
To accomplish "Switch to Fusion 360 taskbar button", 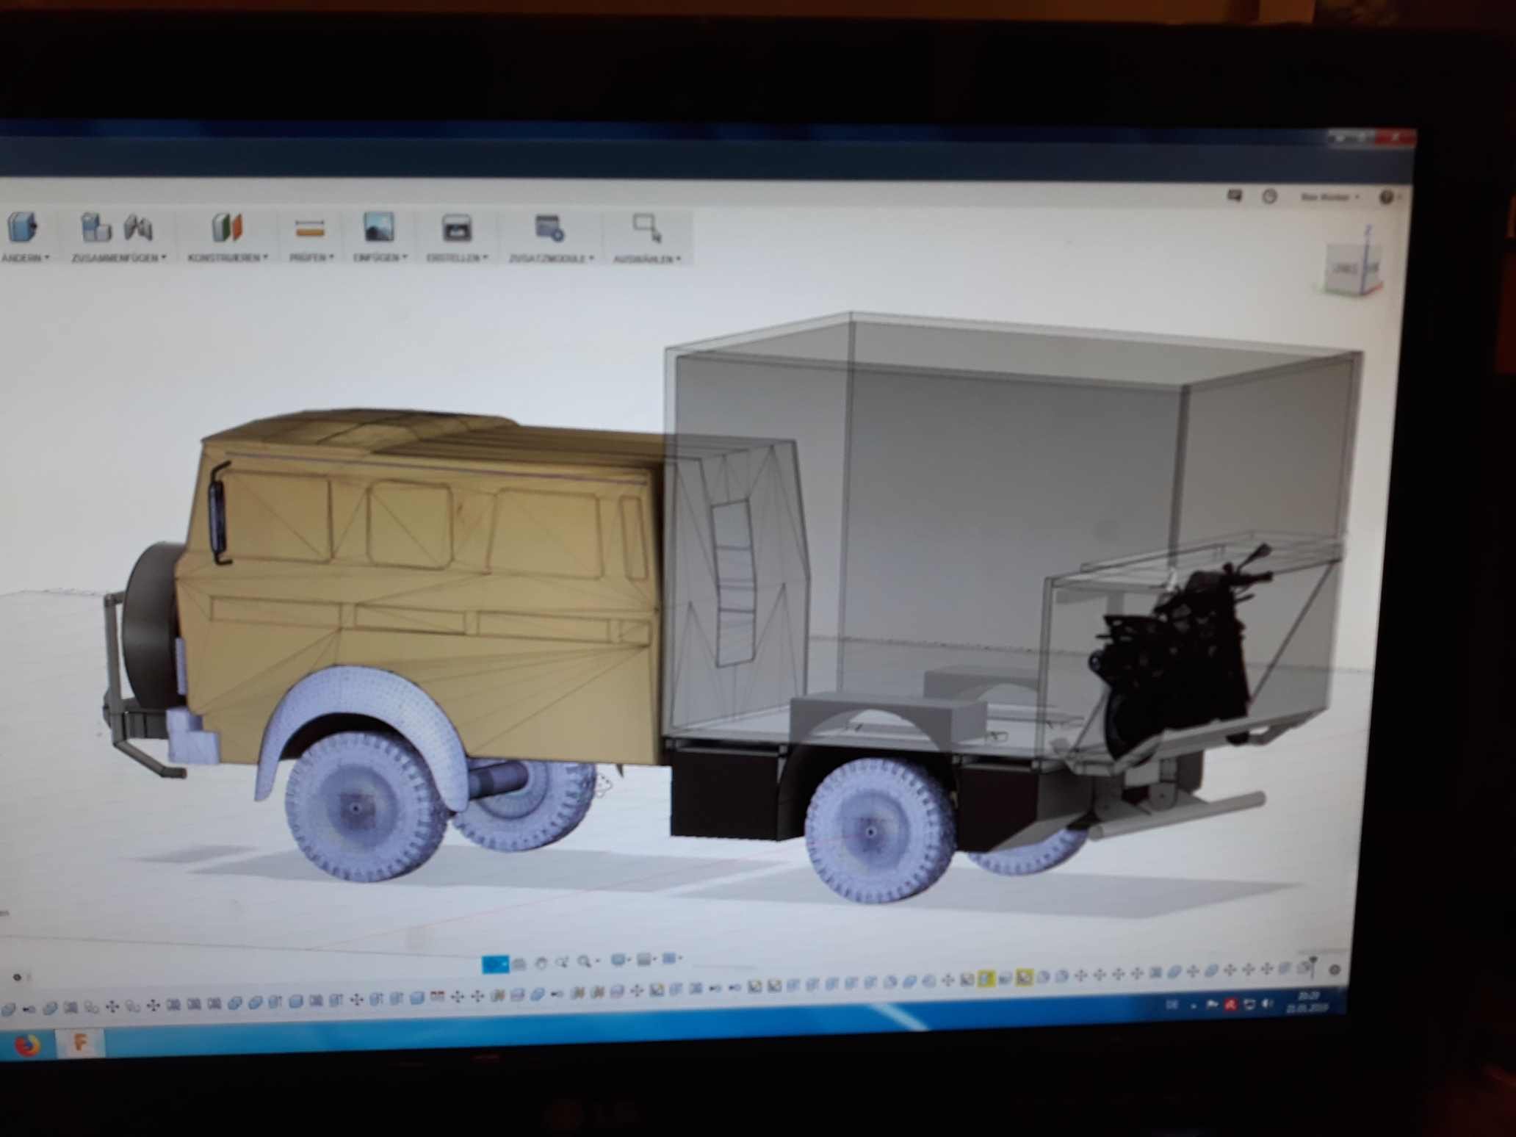I will point(80,1044).
